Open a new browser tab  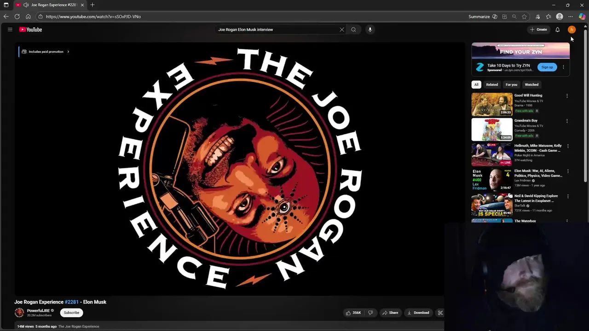click(x=92, y=5)
